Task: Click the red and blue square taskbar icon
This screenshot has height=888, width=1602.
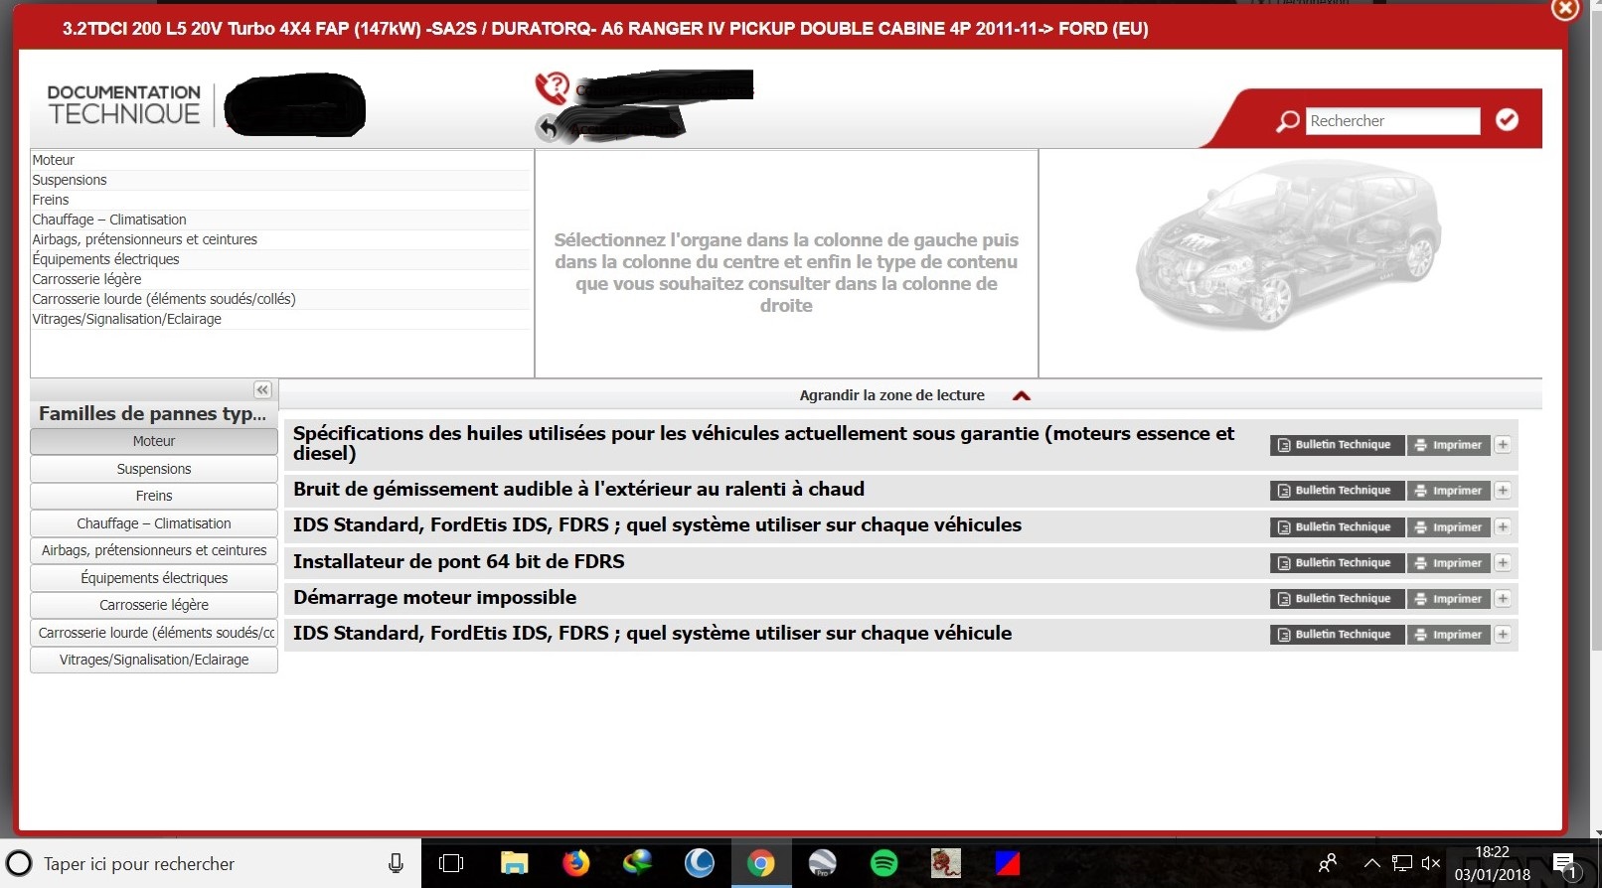Action: [x=1008, y=863]
